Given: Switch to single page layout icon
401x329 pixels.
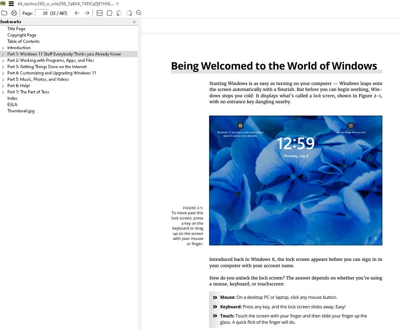Looking at the screenshot, I should point(109,13).
